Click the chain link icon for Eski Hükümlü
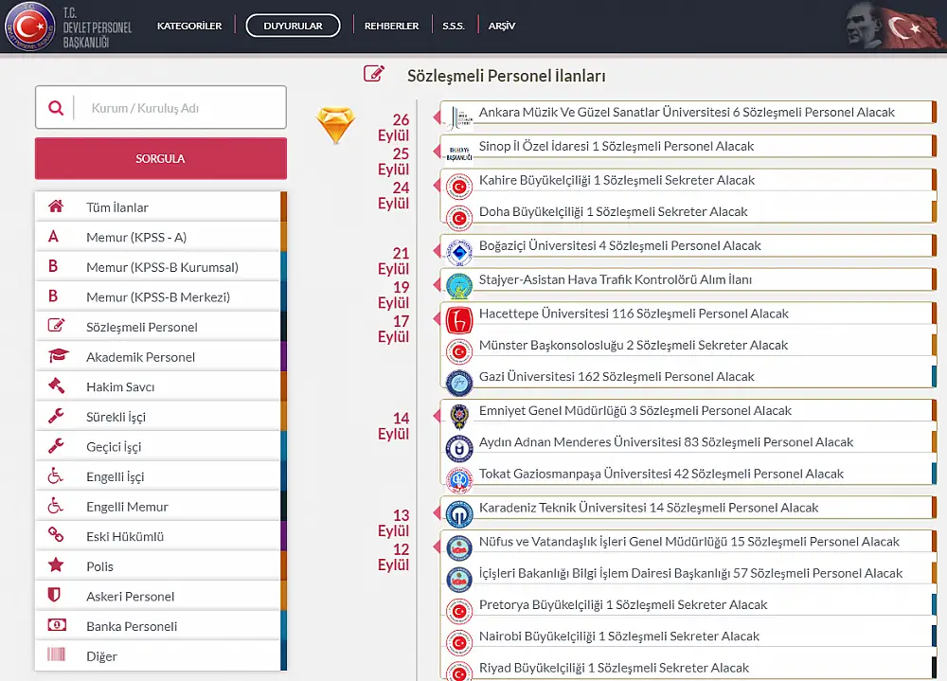The width and height of the screenshot is (947, 681). pos(56,535)
